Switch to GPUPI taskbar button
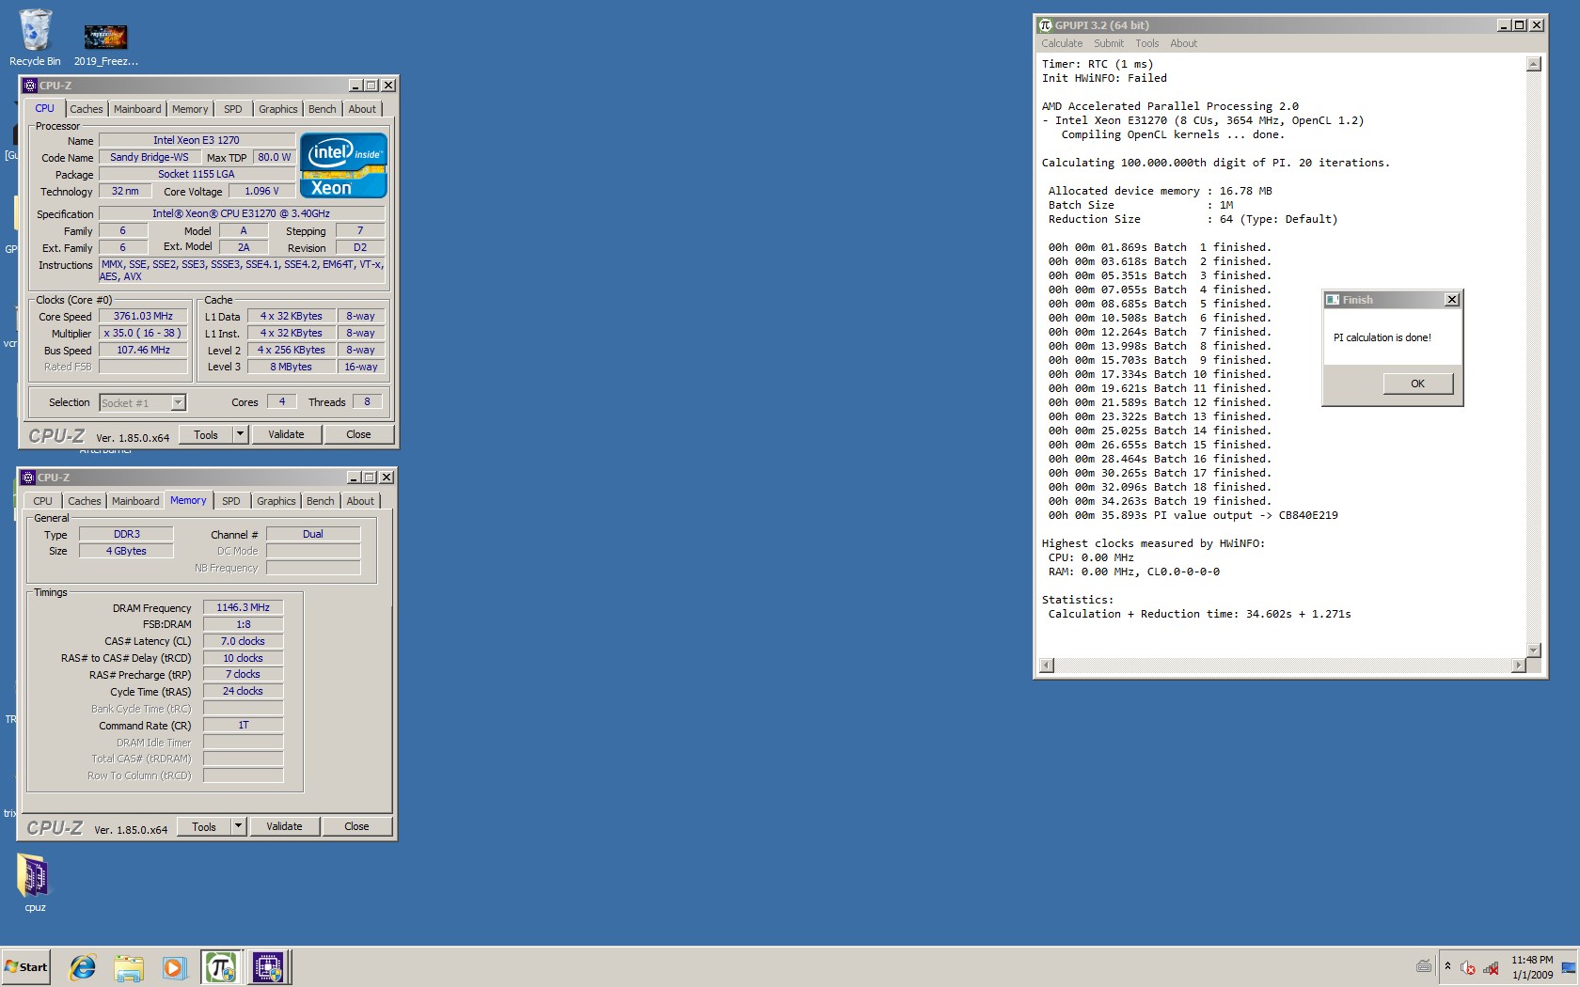Viewport: 1580px width, 987px height. 221,966
